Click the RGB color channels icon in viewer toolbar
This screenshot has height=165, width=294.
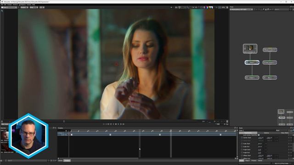(207, 7)
